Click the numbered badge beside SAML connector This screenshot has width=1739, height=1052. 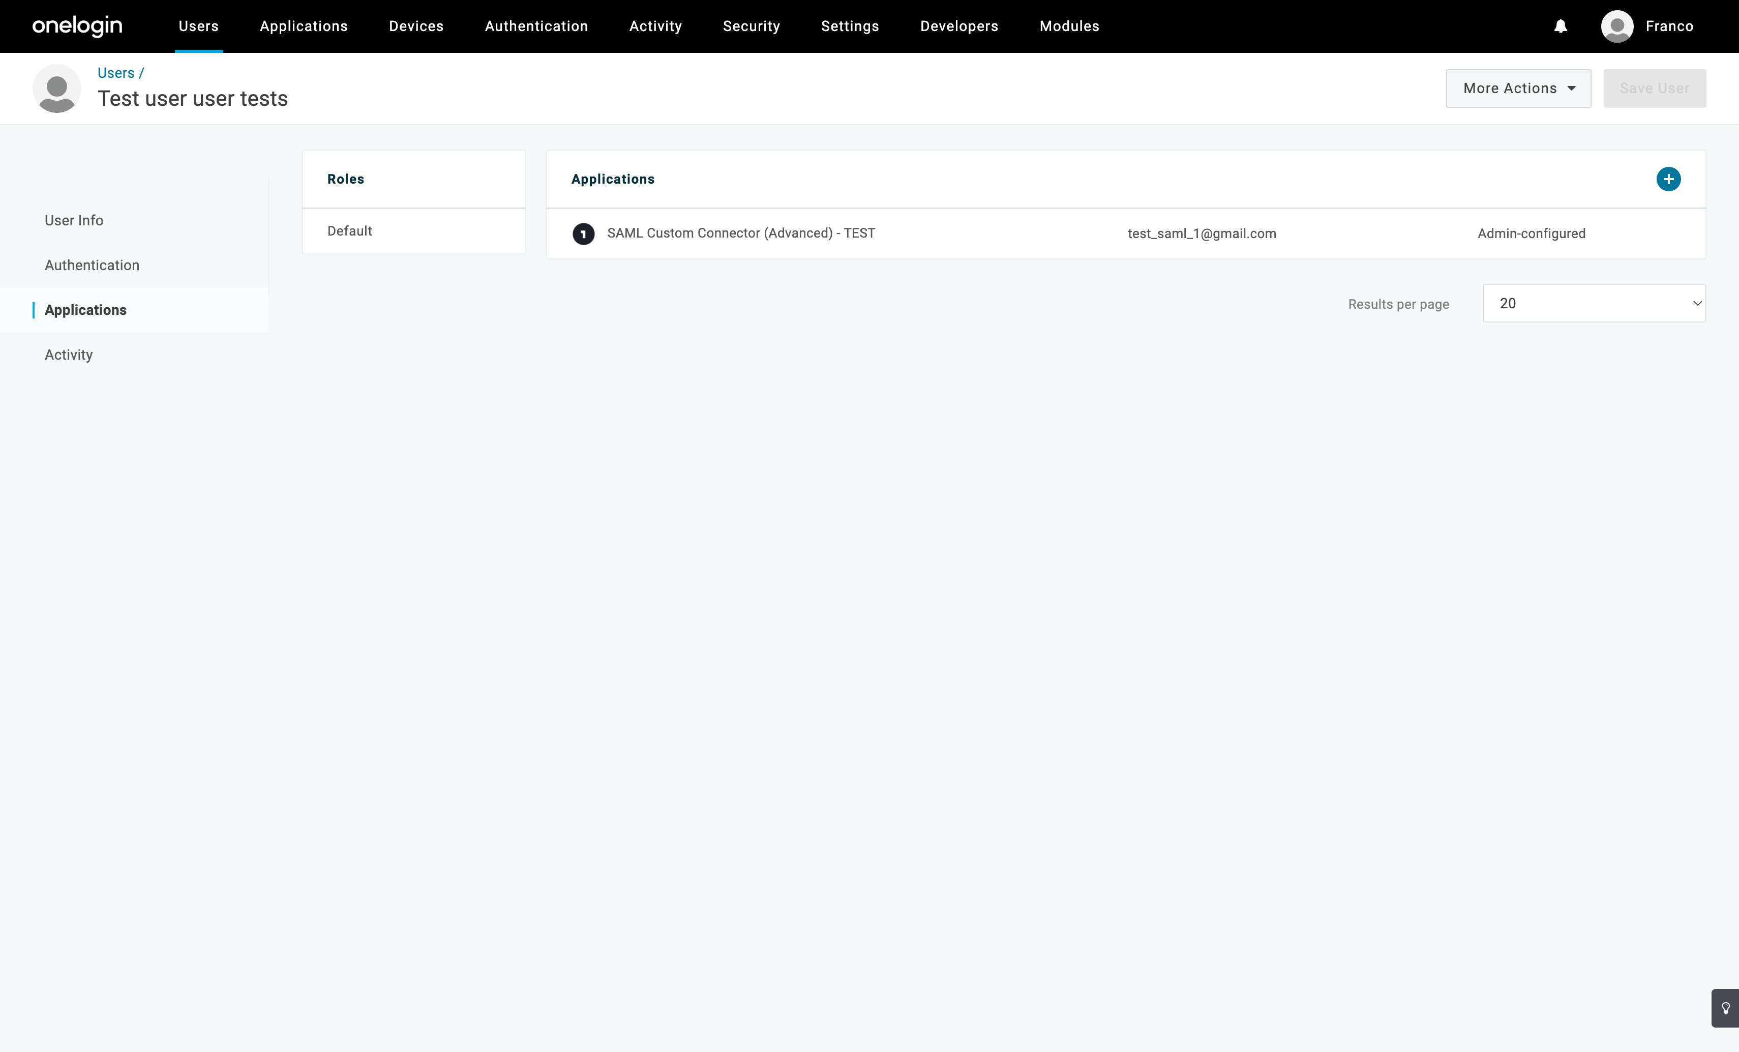tap(583, 233)
